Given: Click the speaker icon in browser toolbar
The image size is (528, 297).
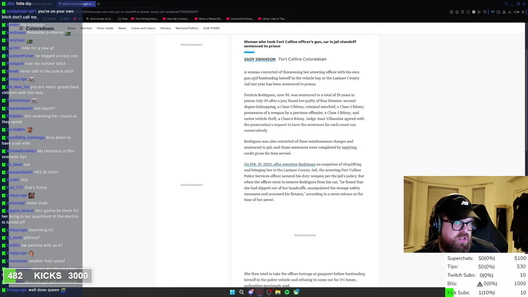Looking at the screenshot, I should (493, 12).
